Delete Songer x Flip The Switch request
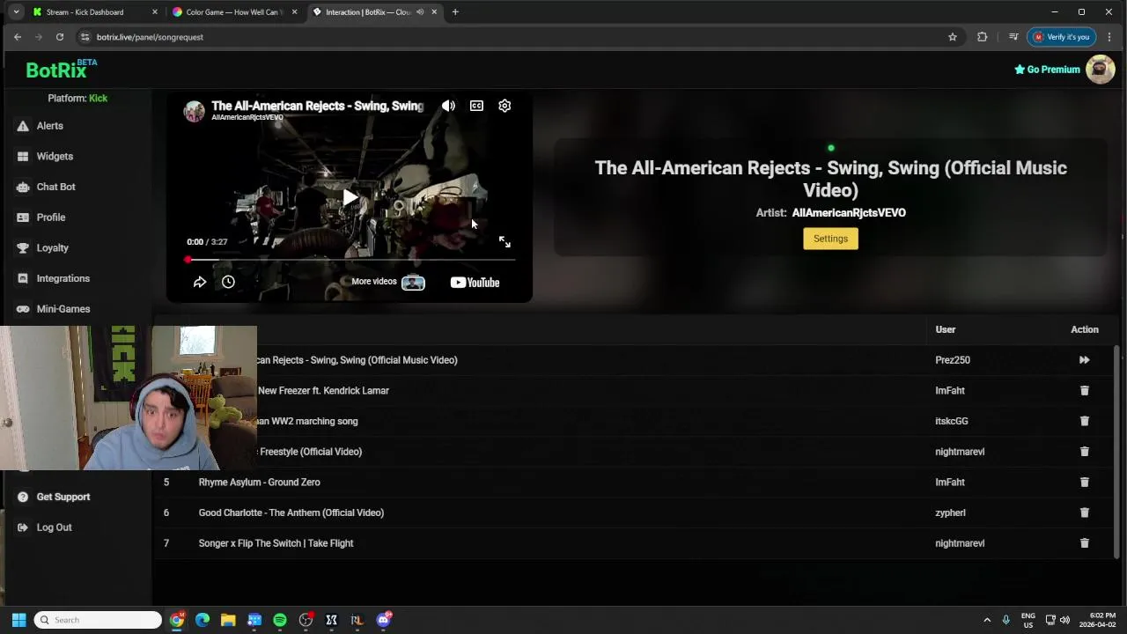 (x=1084, y=543)
